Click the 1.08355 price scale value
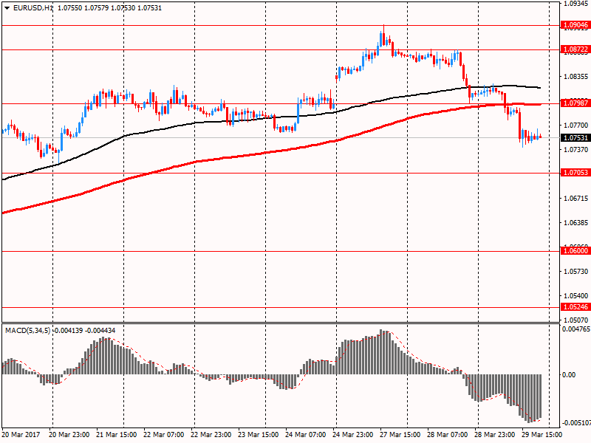The height and width of the screenshot is (443, 591). coord(575,77)
